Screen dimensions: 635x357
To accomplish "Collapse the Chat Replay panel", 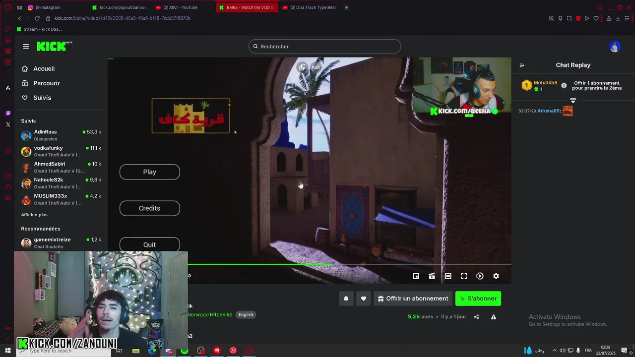I will (x=522, y=65).
